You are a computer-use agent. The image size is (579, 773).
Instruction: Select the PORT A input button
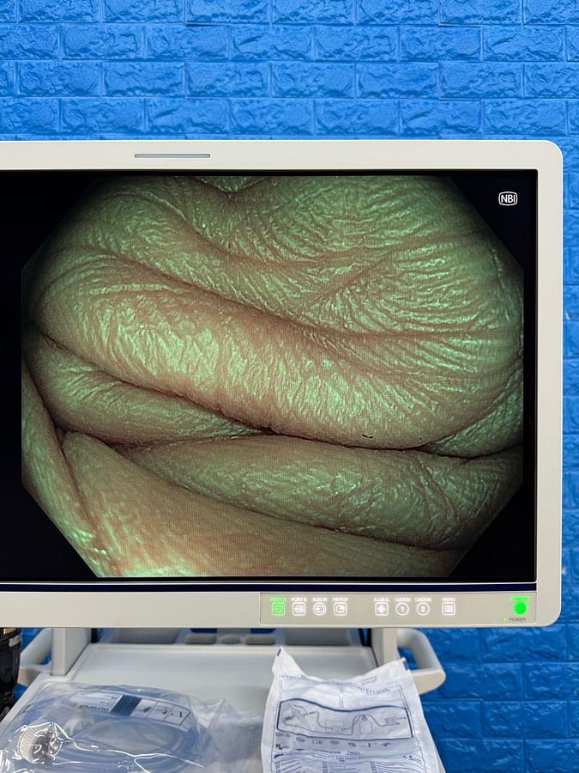coord(279,609)
